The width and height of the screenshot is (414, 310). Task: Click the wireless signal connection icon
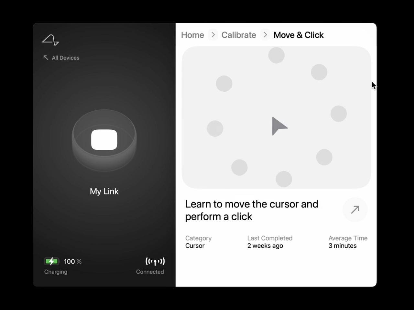click(155, 261)
